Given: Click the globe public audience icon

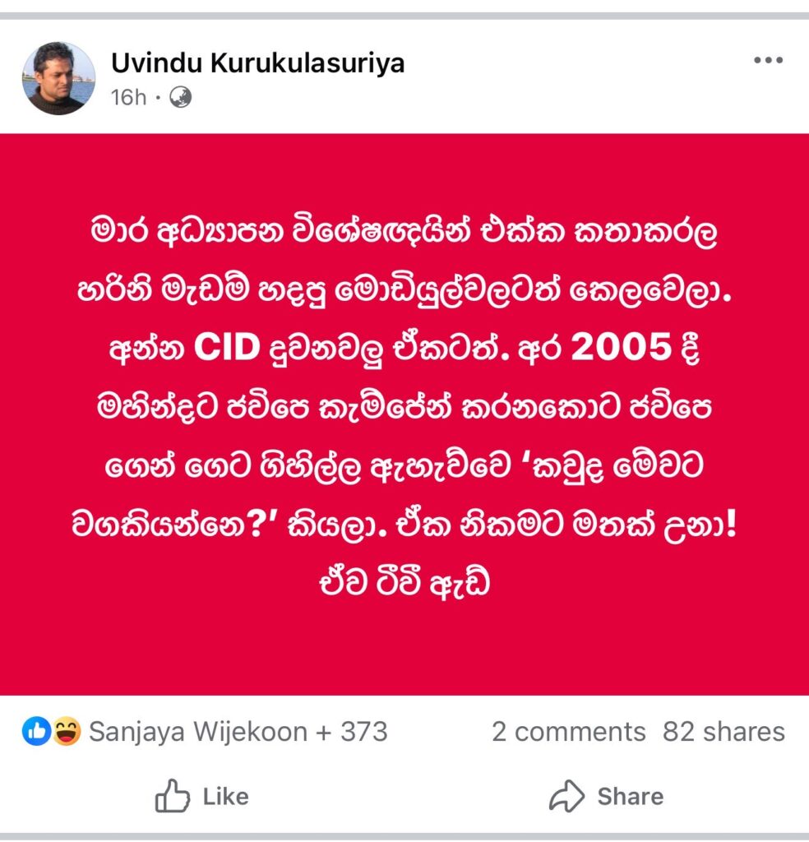Looking at the screenshot, I should coord(180,98).
